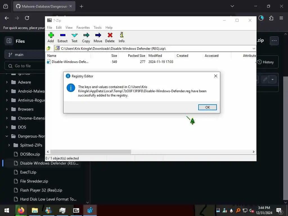Viewport: 288px width, 216px height.
Task: Expand the DOS folder
Action: point(7,127)
